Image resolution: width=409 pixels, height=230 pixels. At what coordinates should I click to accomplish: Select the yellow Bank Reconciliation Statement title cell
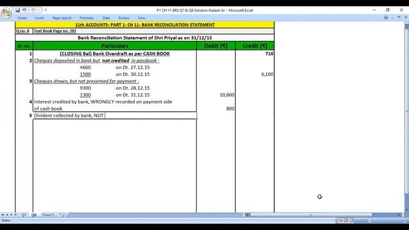[x=145, y=25]
